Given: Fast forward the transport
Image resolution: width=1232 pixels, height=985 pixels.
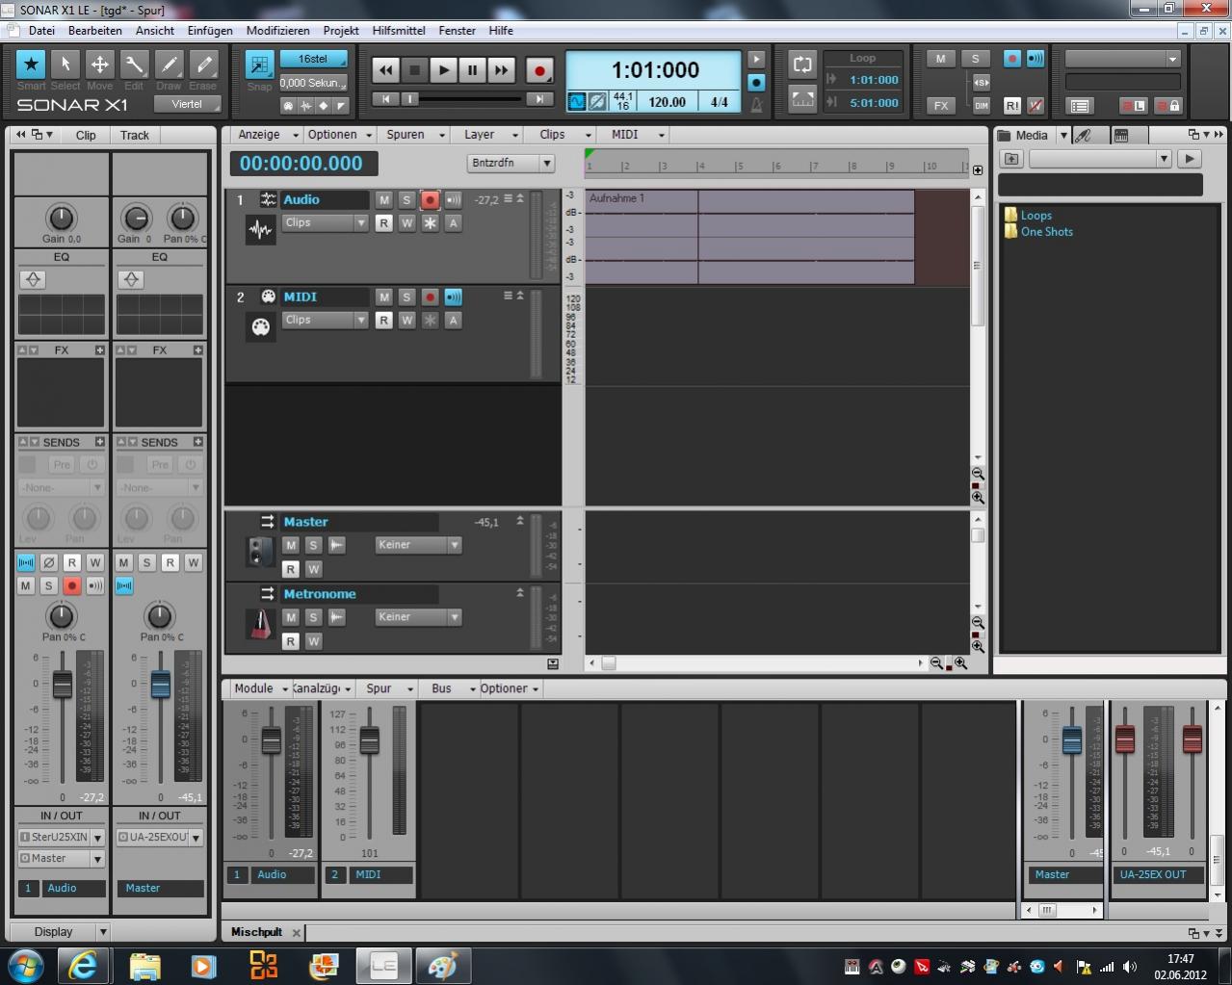Looking at the screenshot, I should [x=501, y=70].
